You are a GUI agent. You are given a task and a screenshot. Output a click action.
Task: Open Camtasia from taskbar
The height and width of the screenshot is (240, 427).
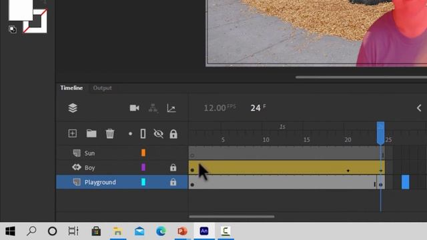pos(226,231)
